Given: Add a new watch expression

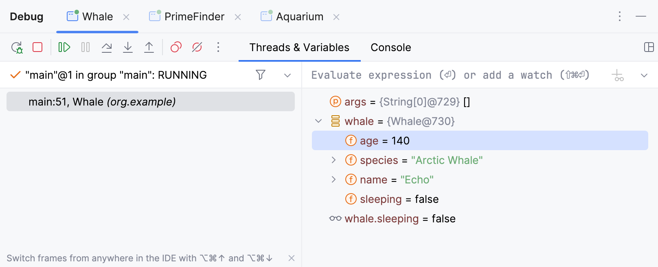Looking at the screenshot, I should click(618, 75).
